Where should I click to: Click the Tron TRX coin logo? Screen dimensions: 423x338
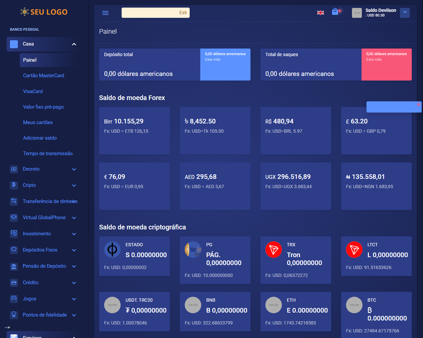[273, 250]
